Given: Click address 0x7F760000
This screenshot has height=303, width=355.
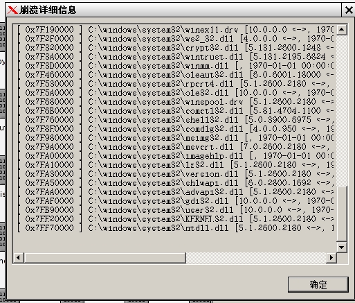Looking at the screenshot, I should pos(49,120).
